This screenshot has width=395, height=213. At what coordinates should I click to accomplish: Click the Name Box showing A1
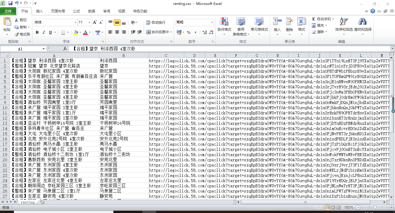(20, 49)
